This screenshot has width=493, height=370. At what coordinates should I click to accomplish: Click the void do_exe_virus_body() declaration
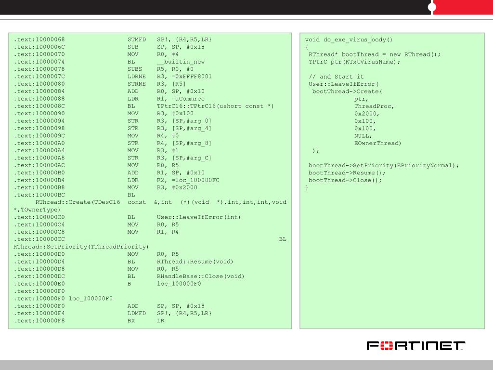click(349, 40)
